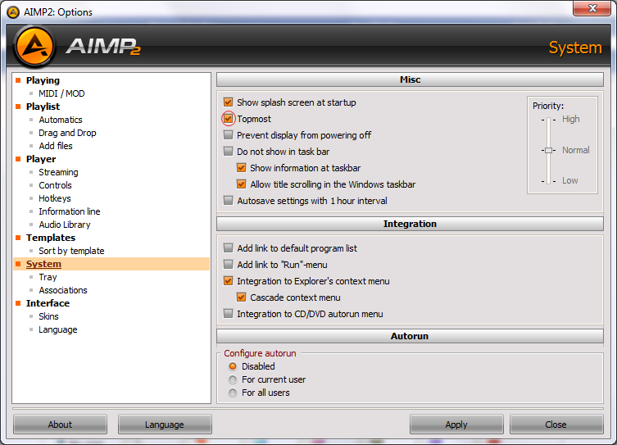Open the Playing settings category
This screenshot has height=445, width=617.
[x=43, y=80]
